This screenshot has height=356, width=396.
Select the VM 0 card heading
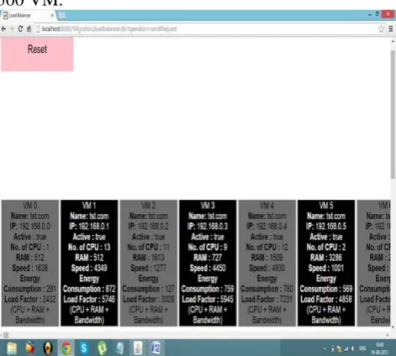click(30, 206)
